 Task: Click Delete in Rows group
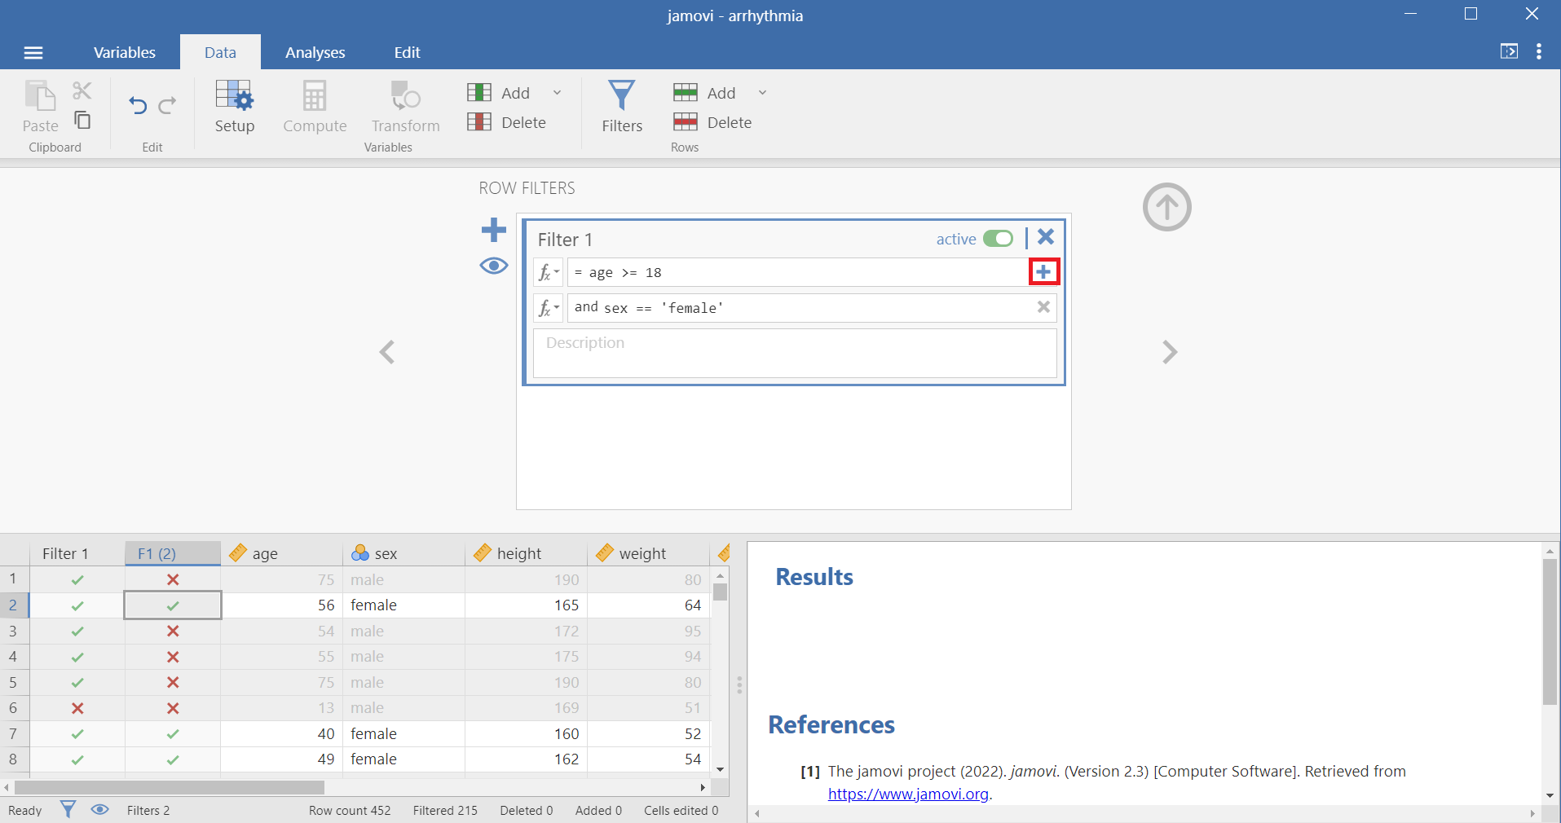[713, 122]
